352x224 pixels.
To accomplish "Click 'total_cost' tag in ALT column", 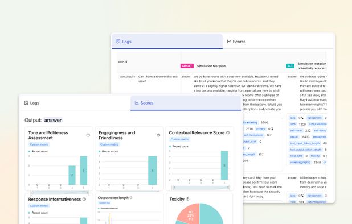I will [x=296, y=156].
